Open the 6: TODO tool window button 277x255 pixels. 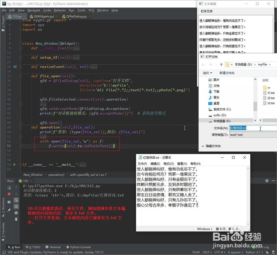coord(33,247)
